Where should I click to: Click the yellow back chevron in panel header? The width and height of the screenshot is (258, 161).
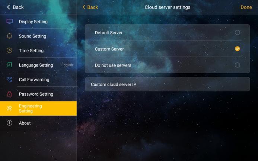pyautogui.click(x=84, y=7)
